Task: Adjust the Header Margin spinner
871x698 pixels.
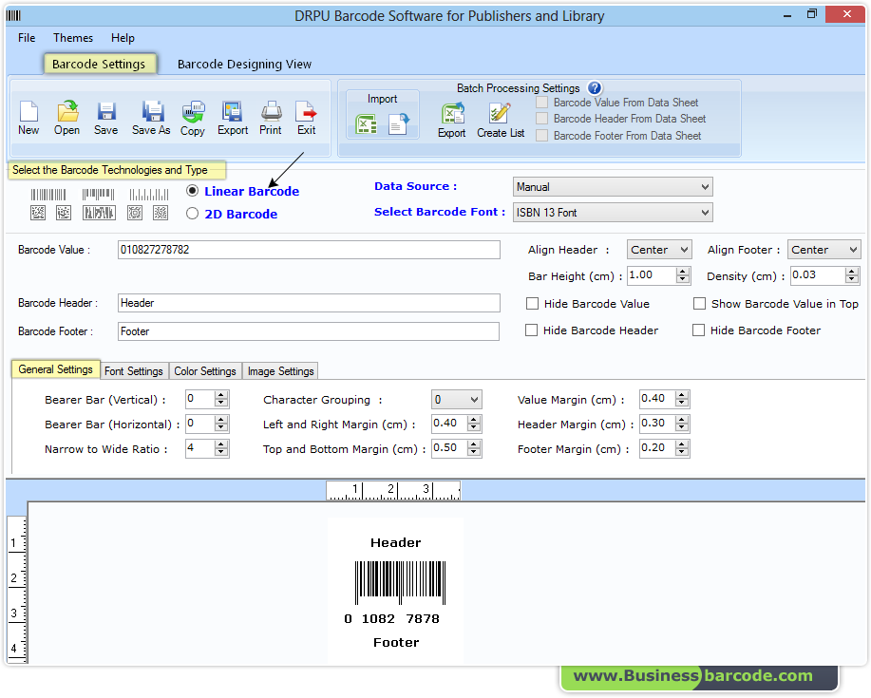Action: 682,424
